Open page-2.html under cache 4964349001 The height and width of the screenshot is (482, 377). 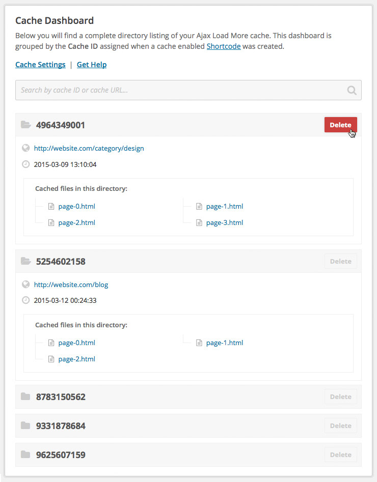76,222
